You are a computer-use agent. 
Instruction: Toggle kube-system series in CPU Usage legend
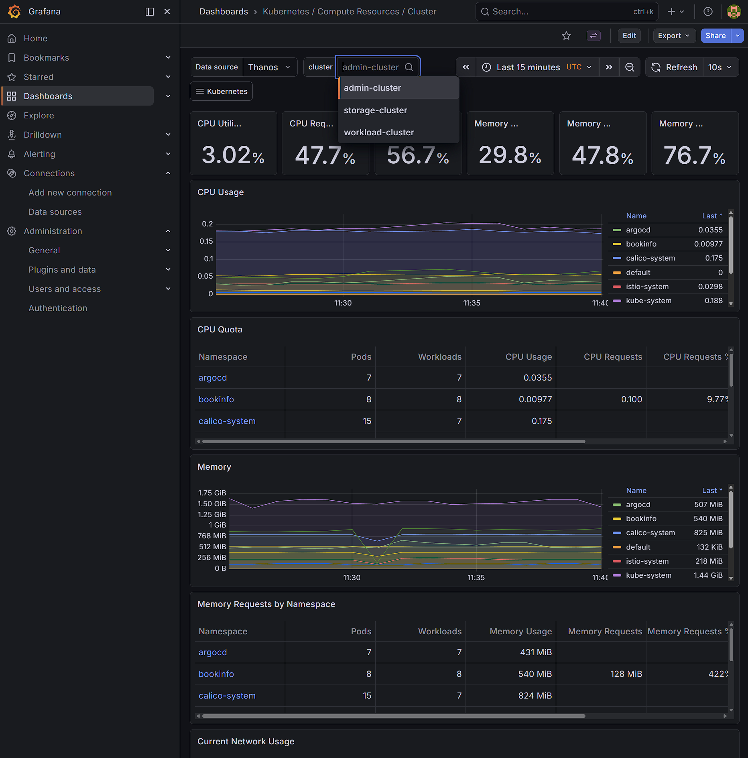[648, 301]
